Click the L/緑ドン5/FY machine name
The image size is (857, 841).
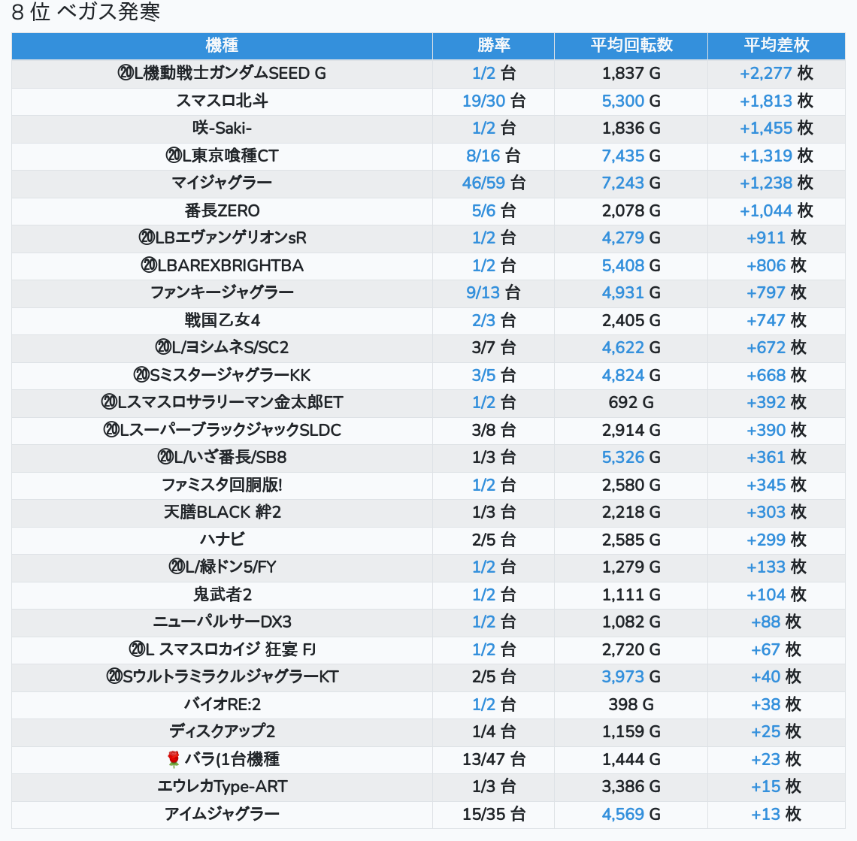pyautogui.click(x=222, y=567)
